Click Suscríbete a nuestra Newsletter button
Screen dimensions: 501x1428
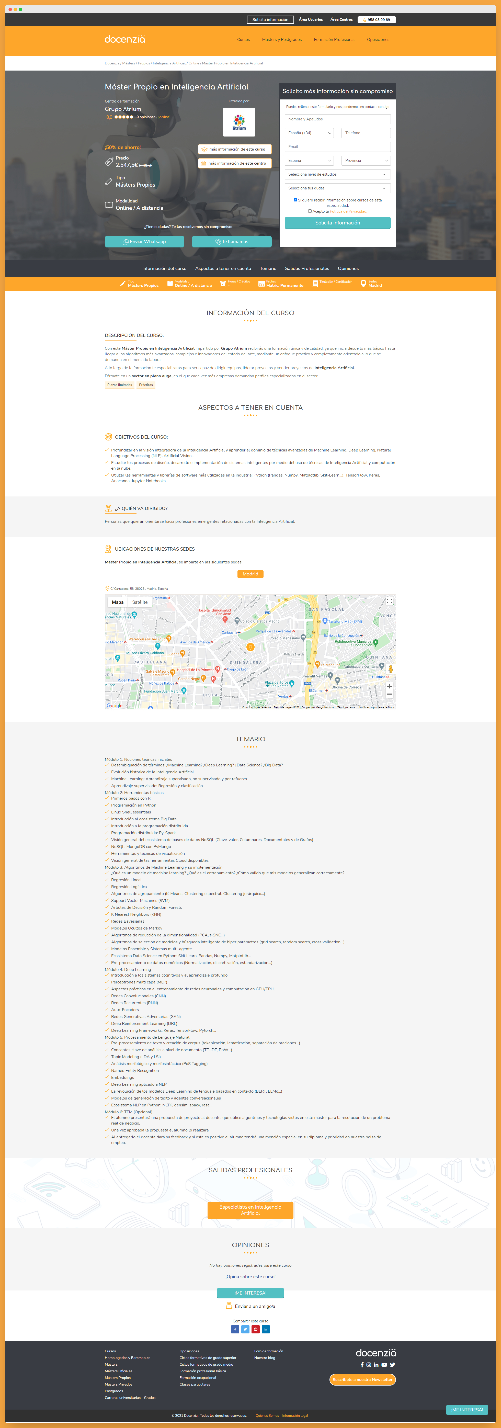tap(362, 1379)
